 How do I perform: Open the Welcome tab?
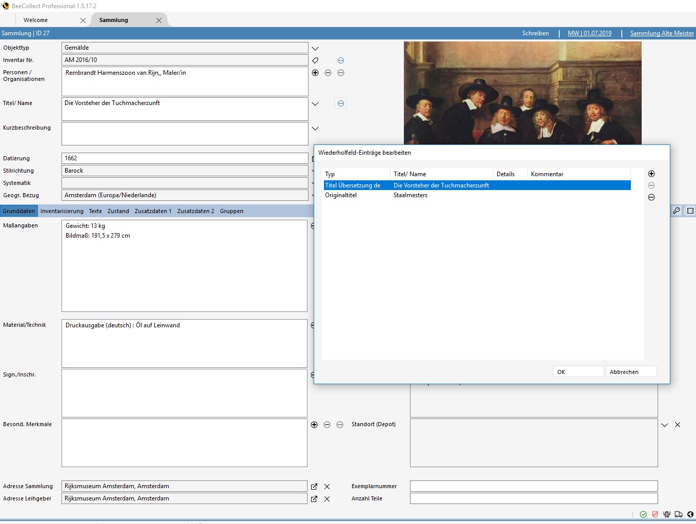[36, 20]
